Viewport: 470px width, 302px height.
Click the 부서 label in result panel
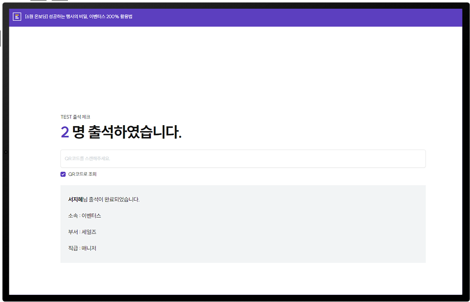73,232
